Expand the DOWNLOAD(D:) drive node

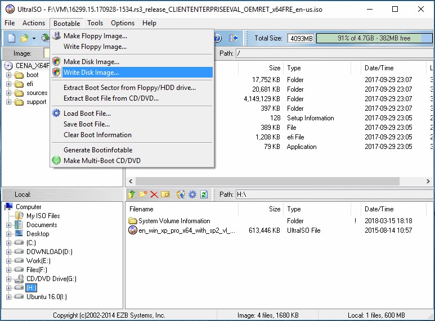click(8, 252)
